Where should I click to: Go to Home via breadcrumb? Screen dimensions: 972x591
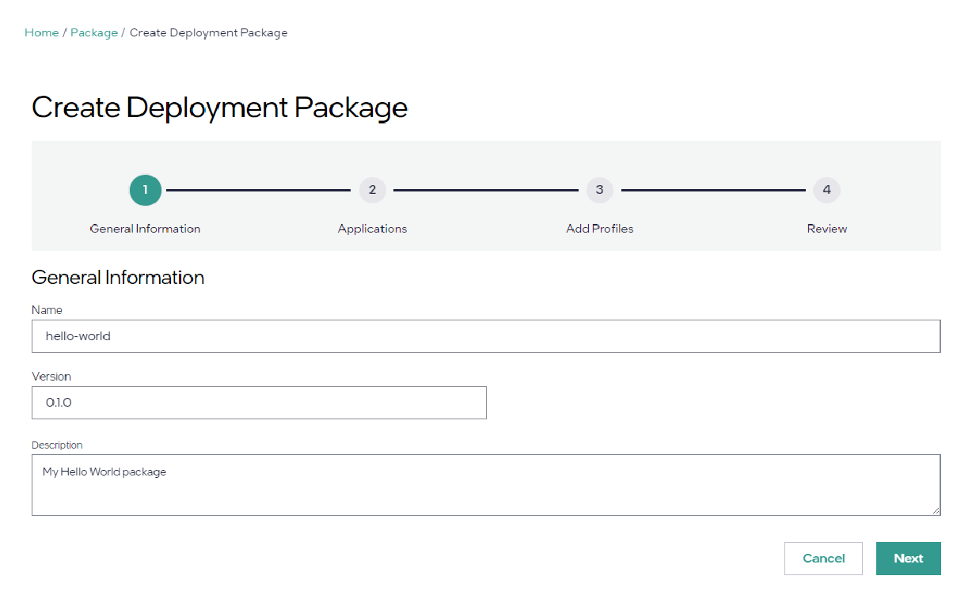pyautogui.click(x=41, y=32)
